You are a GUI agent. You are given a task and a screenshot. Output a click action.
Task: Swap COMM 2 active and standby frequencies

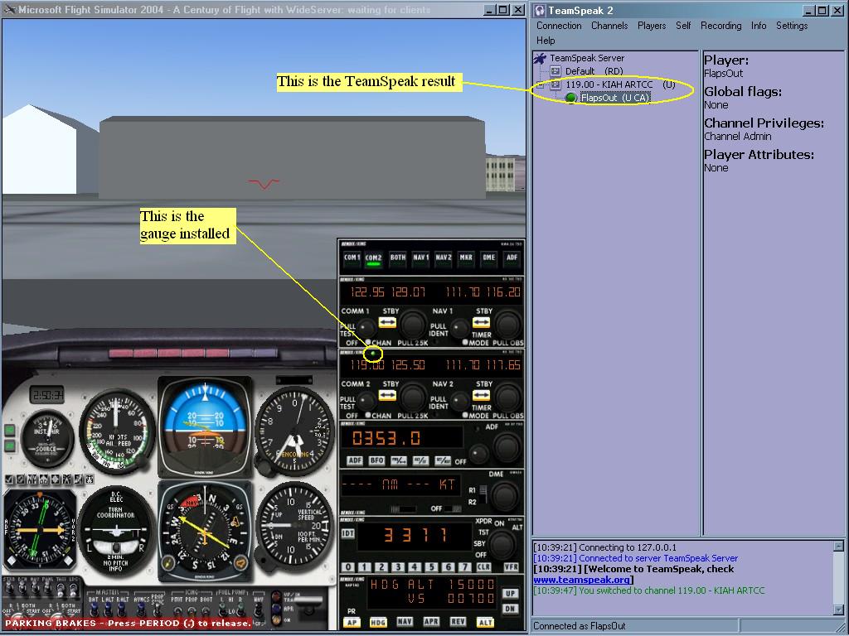387,395
